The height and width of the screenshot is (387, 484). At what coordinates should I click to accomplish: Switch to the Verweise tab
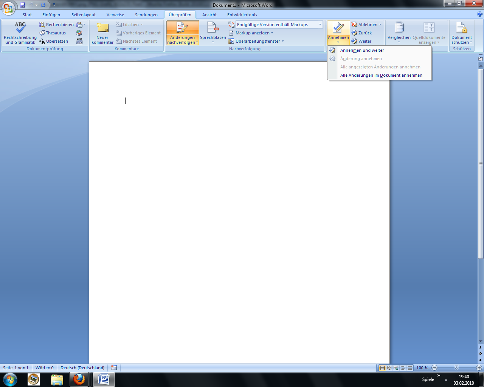tap(115, 15)
